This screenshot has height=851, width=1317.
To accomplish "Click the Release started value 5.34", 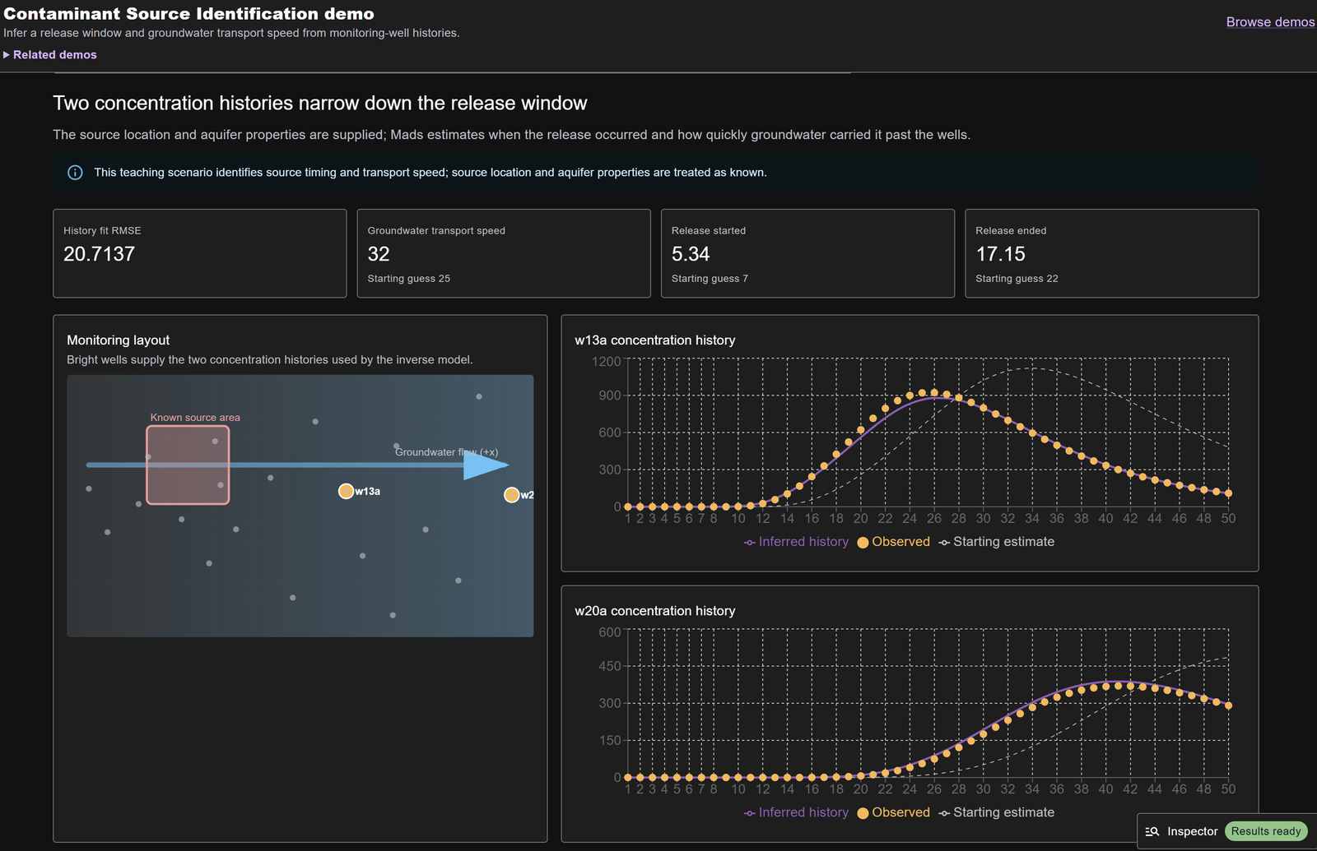I will [691, 254].
